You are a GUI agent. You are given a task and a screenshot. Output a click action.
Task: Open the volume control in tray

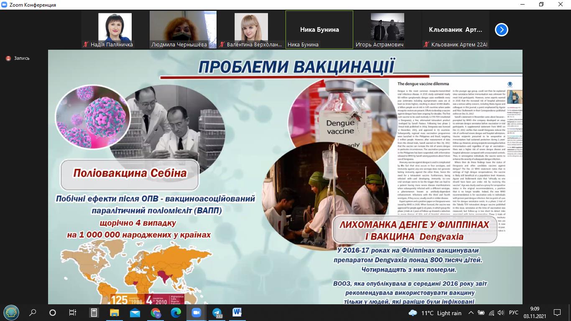pos(500,313)
